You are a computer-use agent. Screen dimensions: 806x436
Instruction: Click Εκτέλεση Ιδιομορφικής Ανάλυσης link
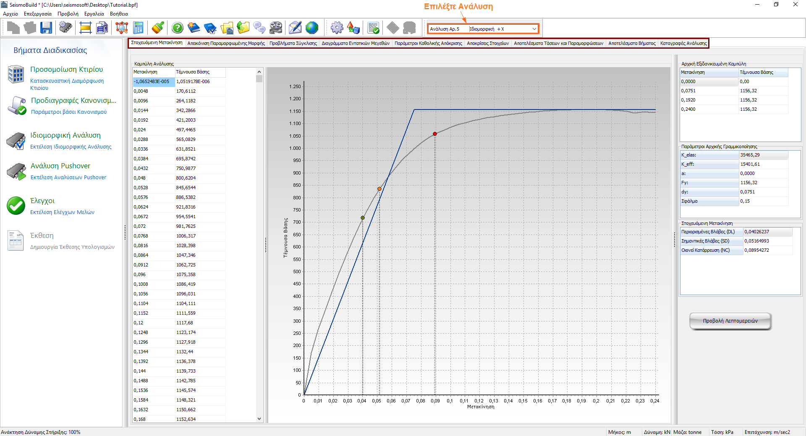71,147
